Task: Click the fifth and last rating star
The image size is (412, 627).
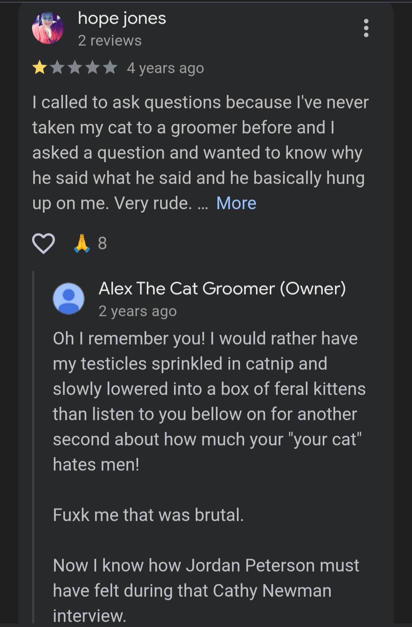Action: pyautogui.click(x=110, y=68)
